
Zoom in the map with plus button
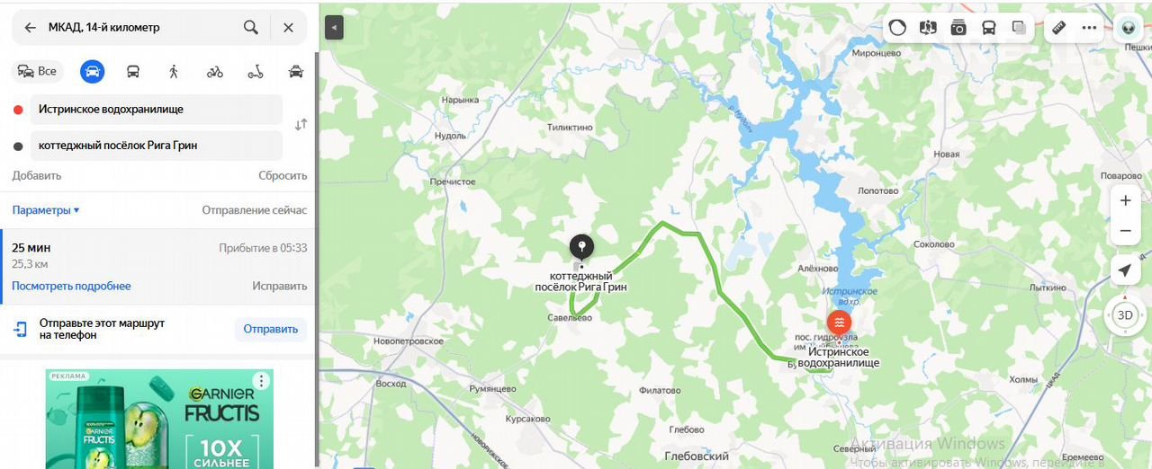click(1125, 200)
